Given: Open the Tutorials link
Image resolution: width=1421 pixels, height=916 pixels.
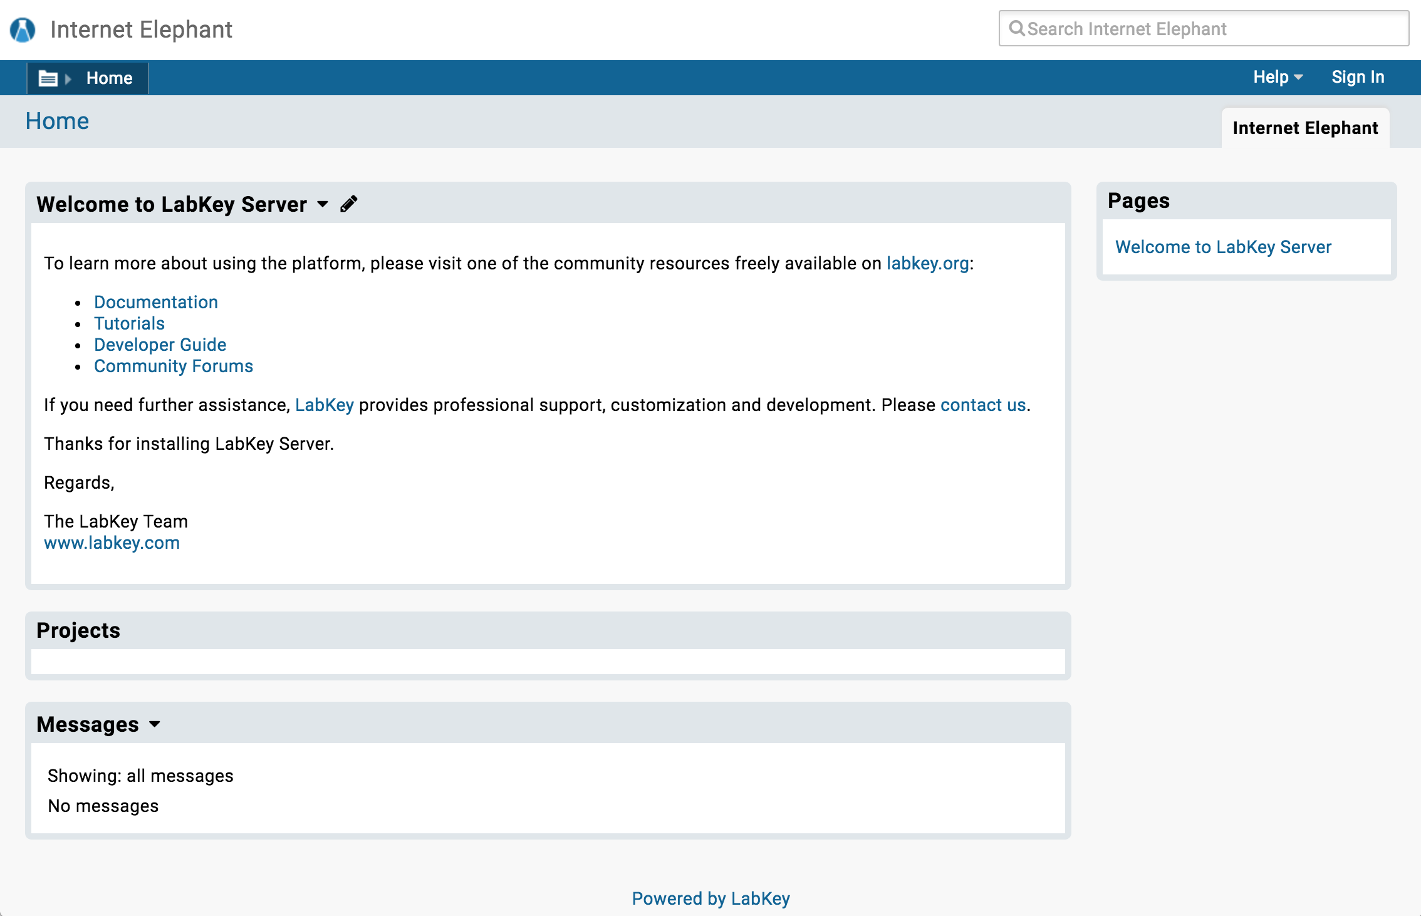Looking at the screenshot, I should coord(129,323).
